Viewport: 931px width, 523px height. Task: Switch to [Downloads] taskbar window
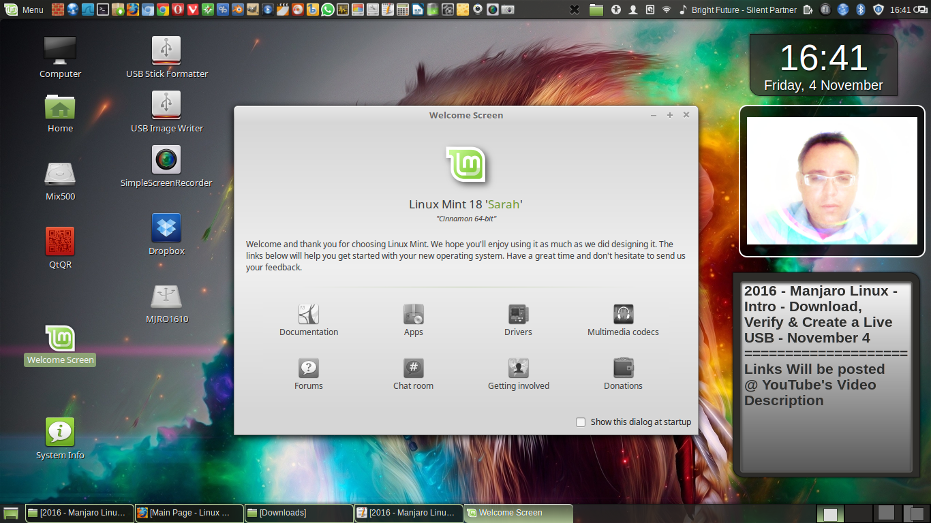click(299, 513)
